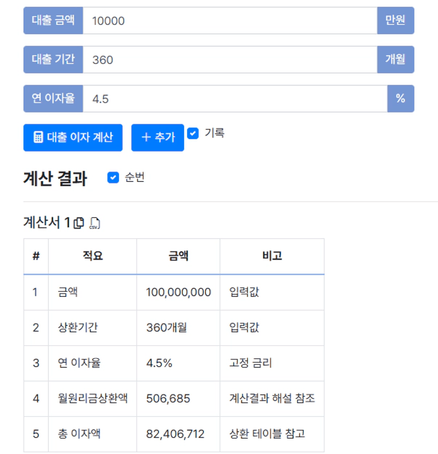
Task: Click the 금액 column header
Action: (178, 256)
